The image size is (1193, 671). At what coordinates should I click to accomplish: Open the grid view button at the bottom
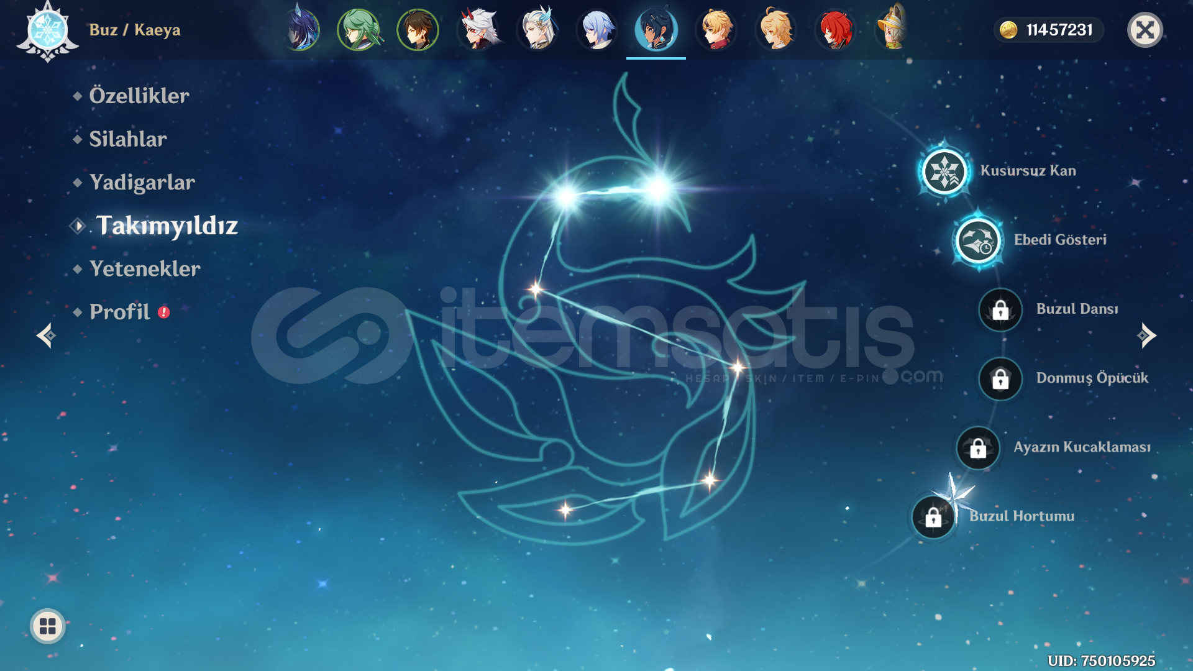(48, 626)
